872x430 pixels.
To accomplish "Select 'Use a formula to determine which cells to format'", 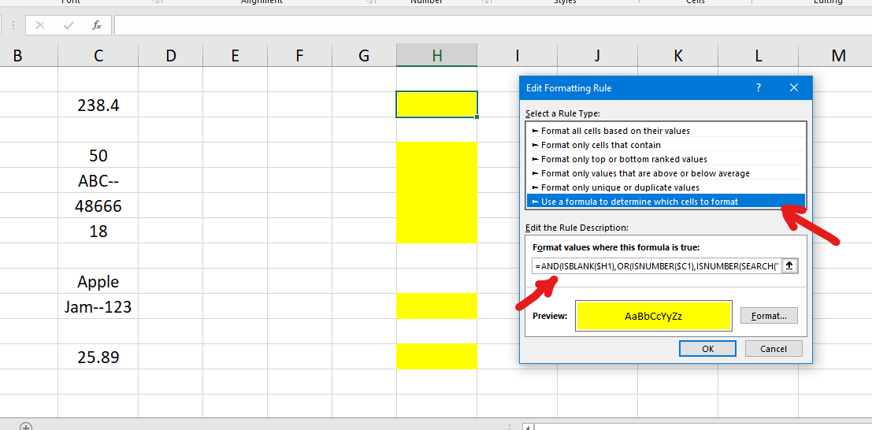I will [x=666, y=202].
